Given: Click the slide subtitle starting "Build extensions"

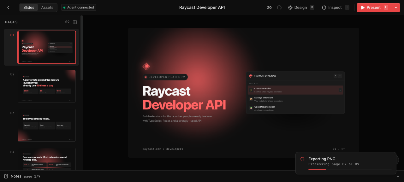Looking at the screenshot, I should (x=177, y=119).
